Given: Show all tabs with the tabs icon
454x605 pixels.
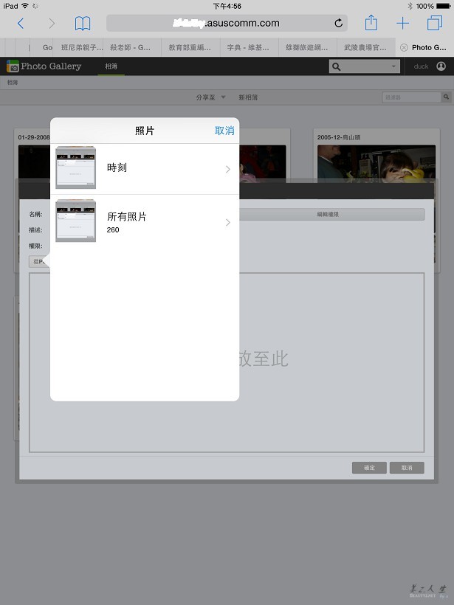Looking at the screenshot, I should (x=435, y=23).
